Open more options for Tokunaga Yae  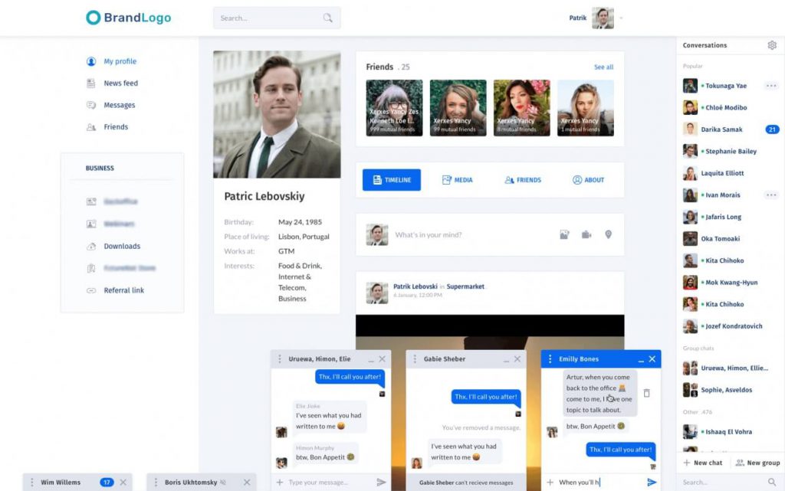[771, 86]
